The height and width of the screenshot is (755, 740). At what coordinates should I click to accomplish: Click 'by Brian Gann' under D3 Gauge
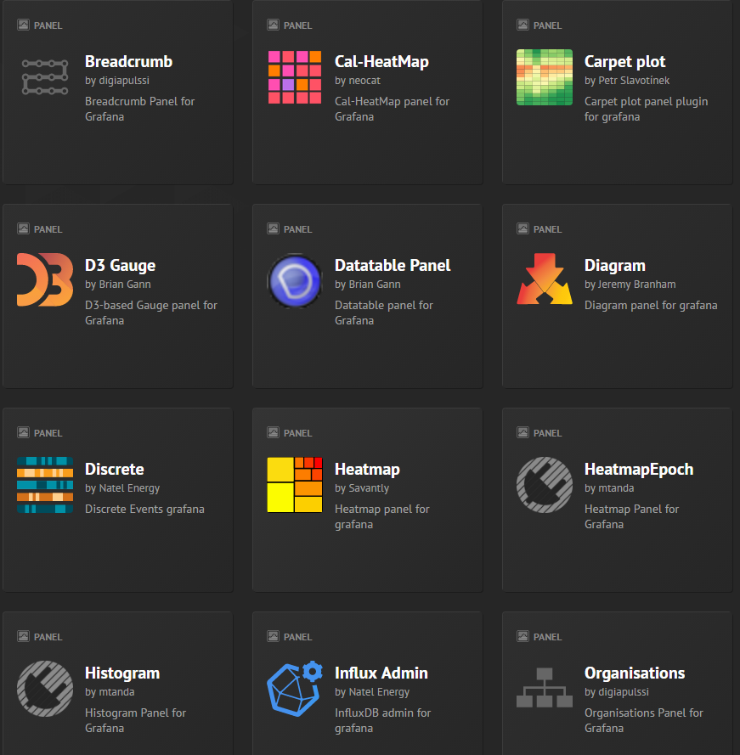(x=118, y=285)
